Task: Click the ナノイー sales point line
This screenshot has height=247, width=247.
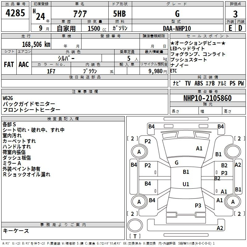Action: pos(179,65)
